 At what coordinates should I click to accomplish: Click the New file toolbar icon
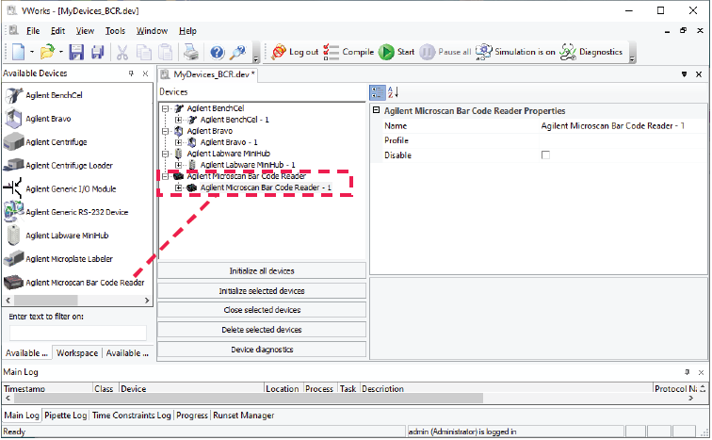[18, 52]
